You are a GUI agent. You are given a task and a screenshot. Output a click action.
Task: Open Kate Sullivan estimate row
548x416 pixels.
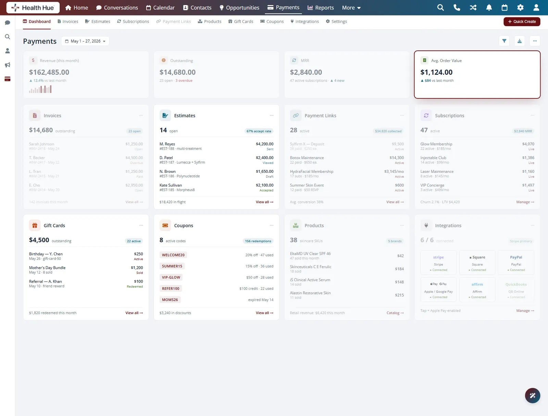click(216, 187)
